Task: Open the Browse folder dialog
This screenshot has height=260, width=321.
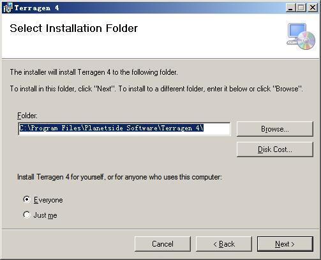Action: (275, 129)
